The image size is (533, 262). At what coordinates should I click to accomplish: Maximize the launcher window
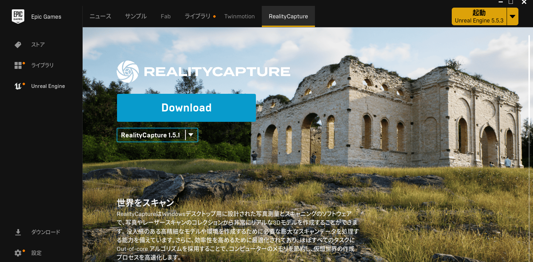tap(511, 2)
